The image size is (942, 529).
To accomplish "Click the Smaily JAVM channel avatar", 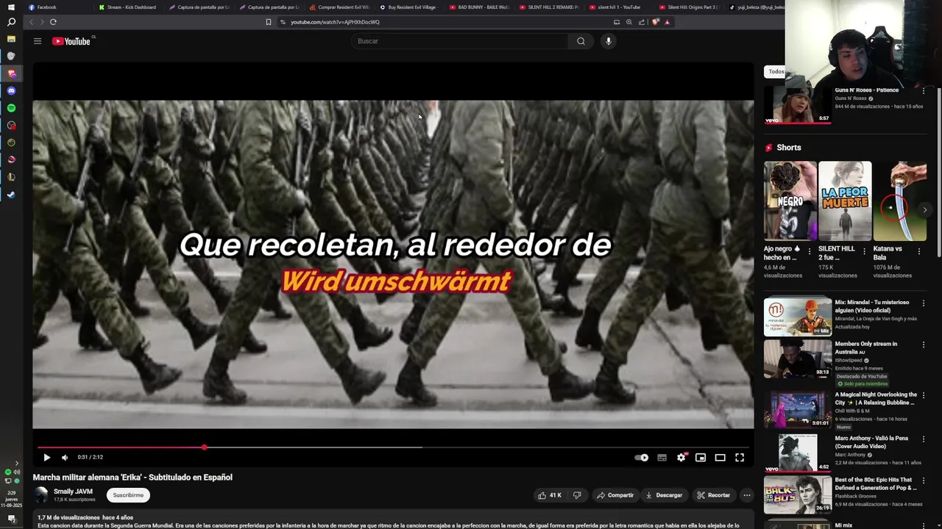I will coord(41,495).
